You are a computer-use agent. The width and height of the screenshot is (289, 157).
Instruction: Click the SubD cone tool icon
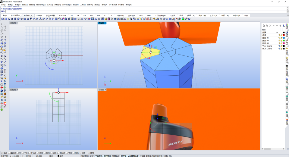tap(9, 19)
